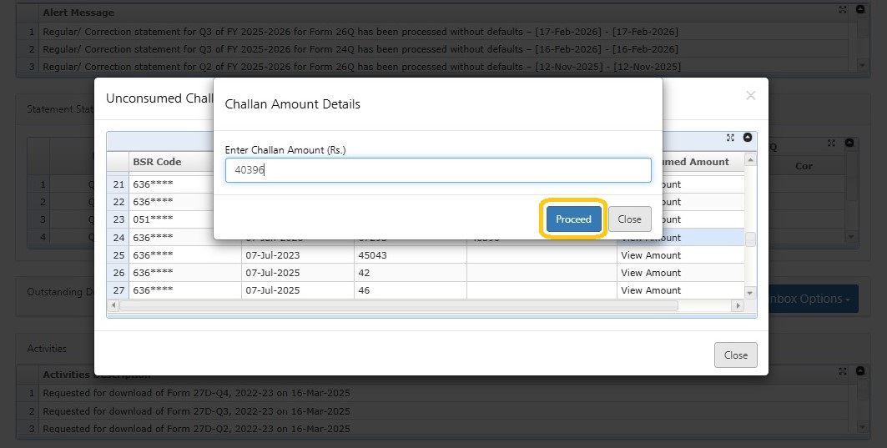887x448 pixels.
Task: Maximize the challan grid with expand icon
Action: click(730, 138)
